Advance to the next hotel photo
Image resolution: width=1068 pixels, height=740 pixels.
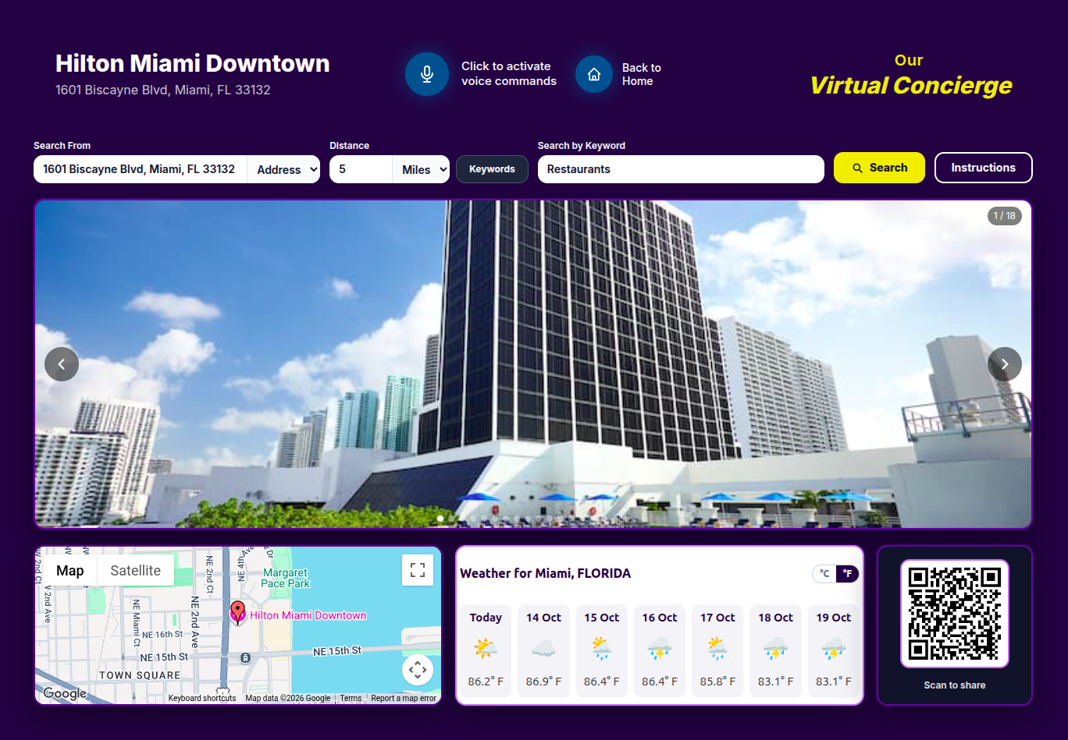(1005, 364)
